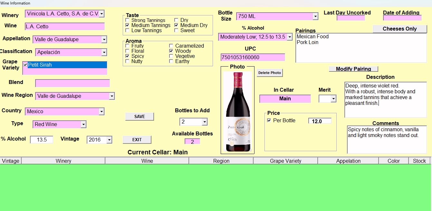Uncheck the Medium Dry checkbox
The image size is (432, 211).
176,25
